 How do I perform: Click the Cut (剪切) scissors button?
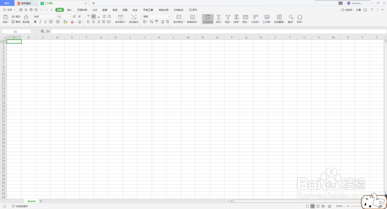point(16,17)
